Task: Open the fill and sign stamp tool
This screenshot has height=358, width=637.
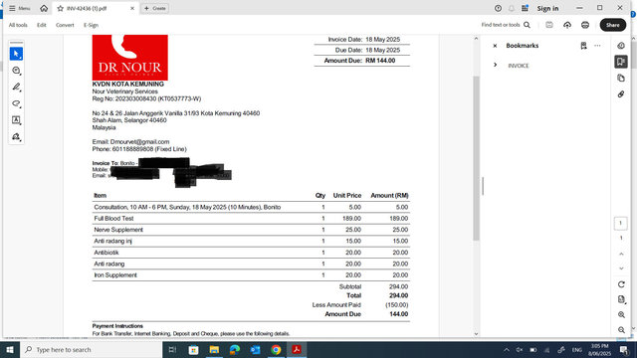Action: coord(16,137)
